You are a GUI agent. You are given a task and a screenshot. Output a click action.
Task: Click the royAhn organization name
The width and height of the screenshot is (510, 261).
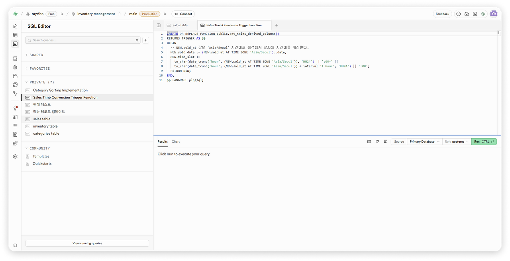pos(37,14)
